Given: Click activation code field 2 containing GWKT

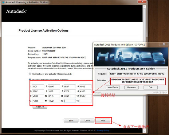Looking at the screenshot, I should tap(54, 87).
